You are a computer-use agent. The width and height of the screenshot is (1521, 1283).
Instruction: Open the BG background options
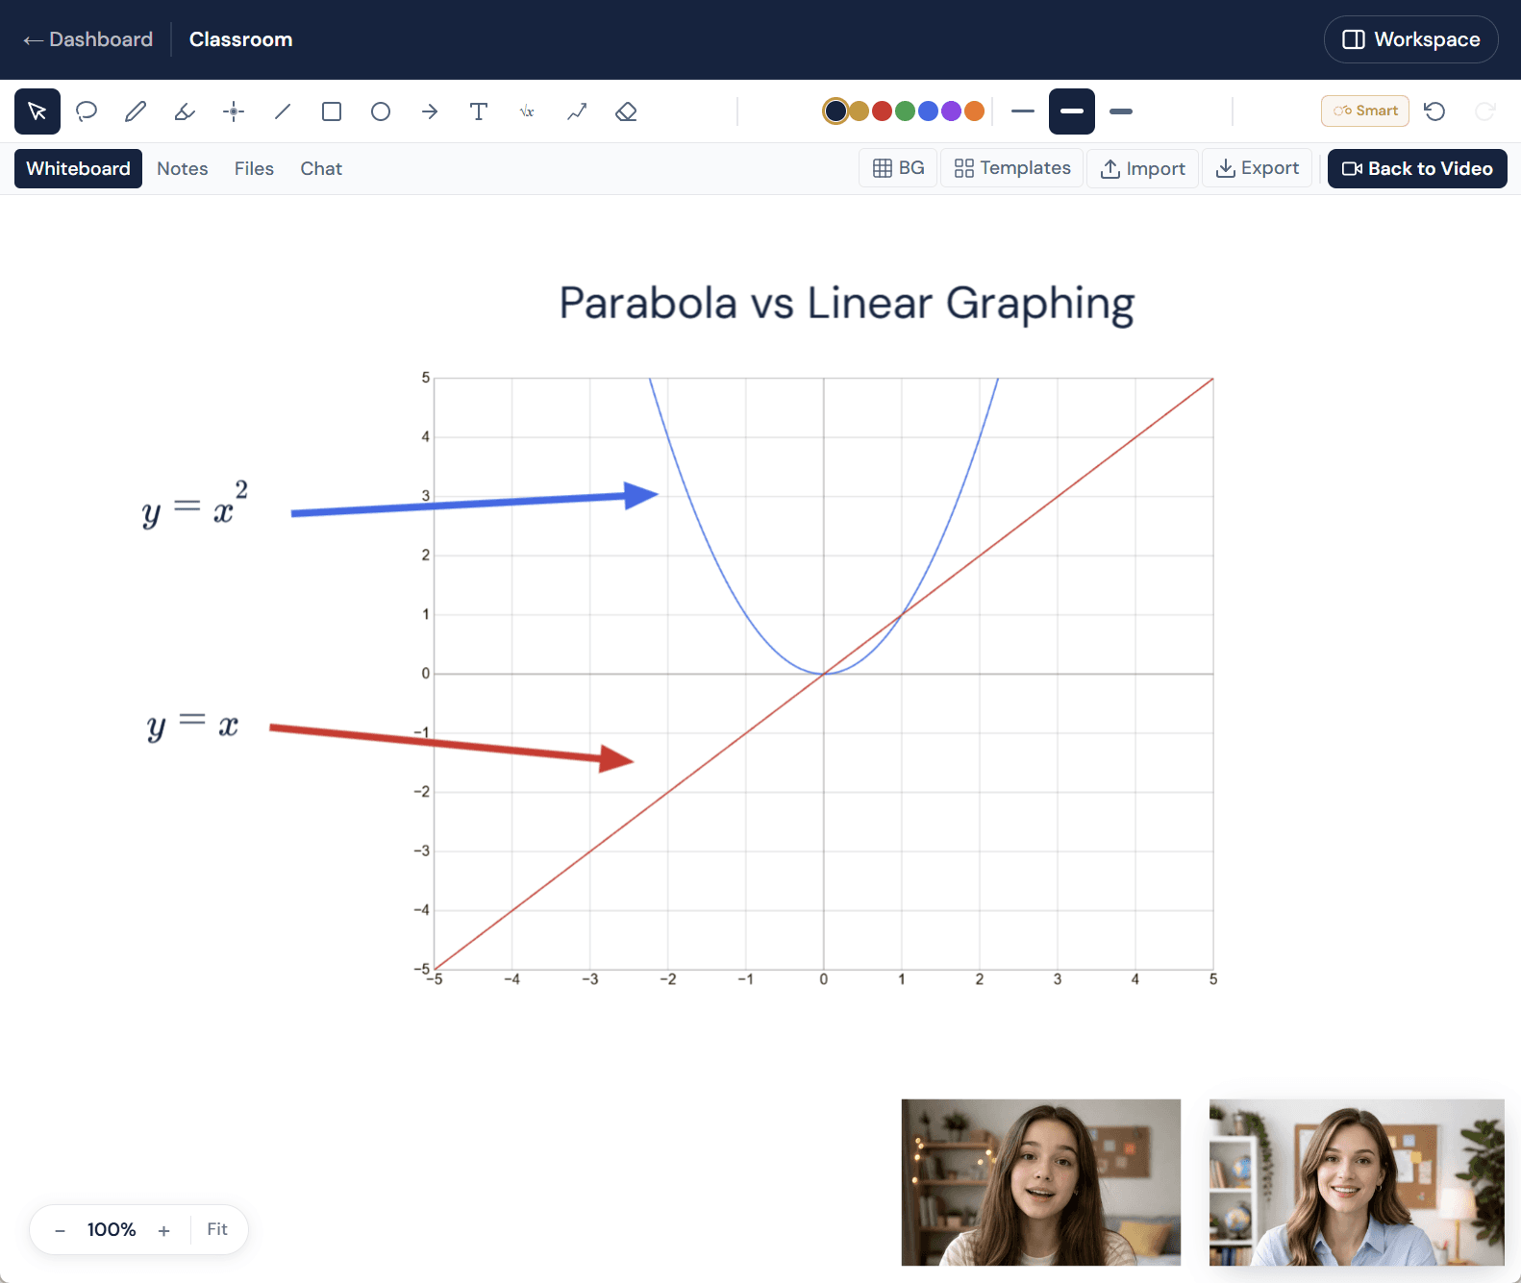[898, 168]
